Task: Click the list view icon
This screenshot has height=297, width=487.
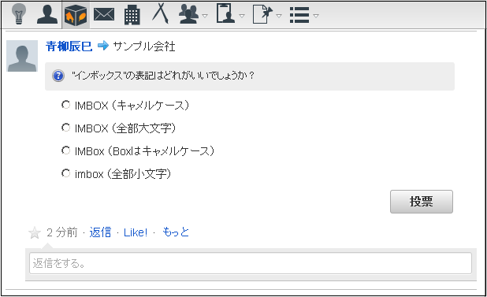Action: (299, 15)
